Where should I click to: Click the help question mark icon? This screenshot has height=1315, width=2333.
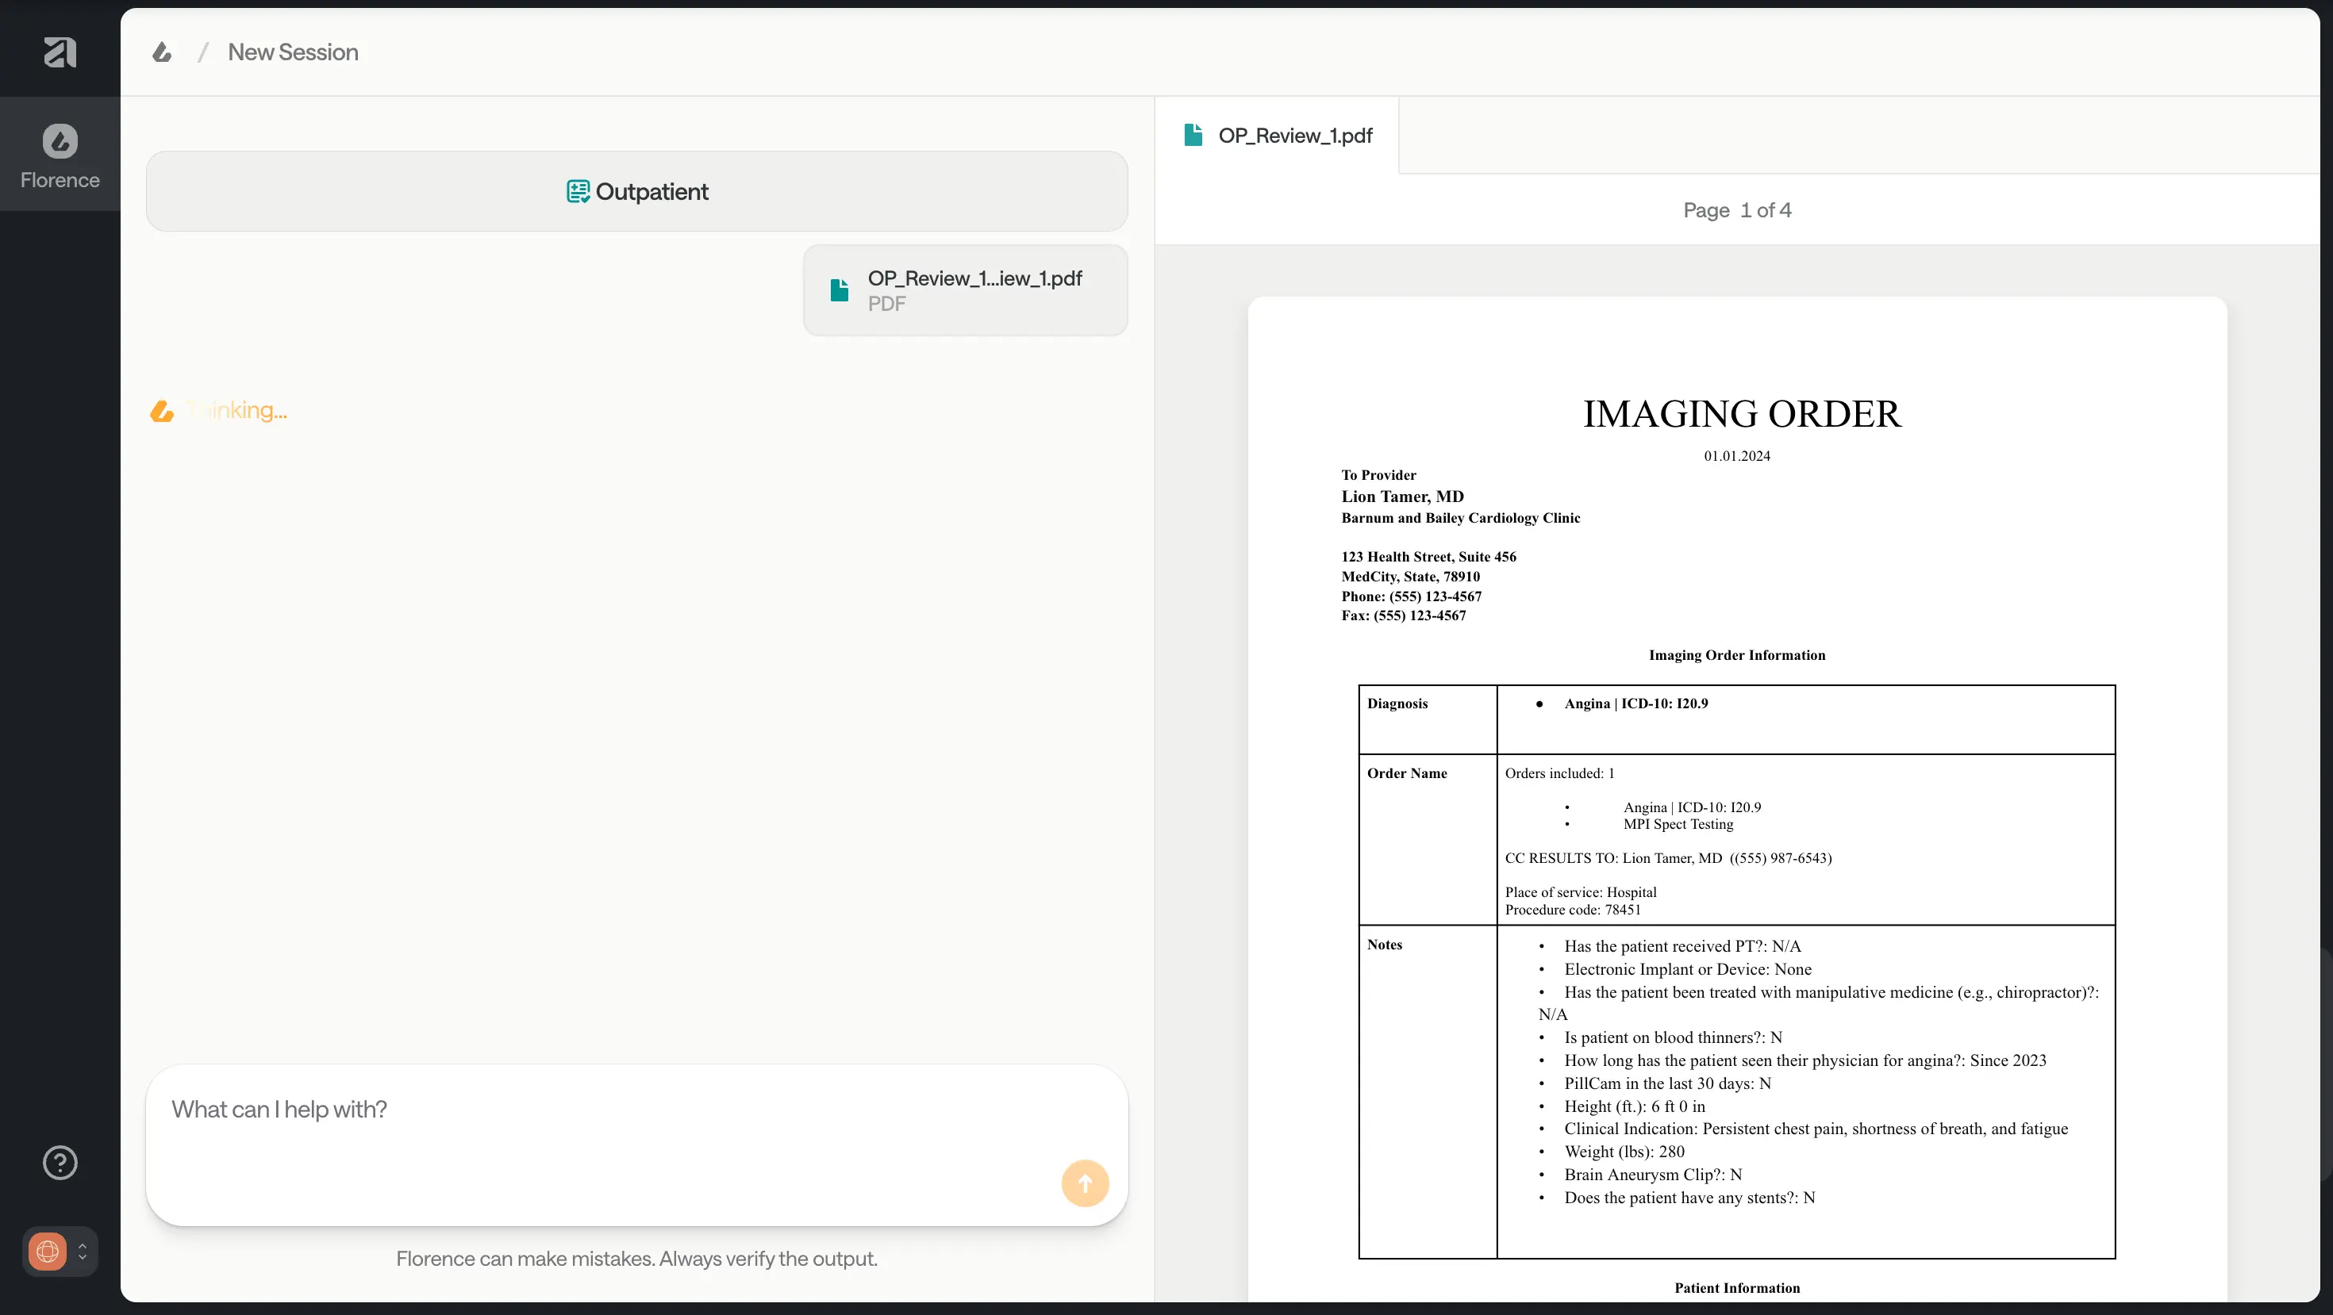60,1162
